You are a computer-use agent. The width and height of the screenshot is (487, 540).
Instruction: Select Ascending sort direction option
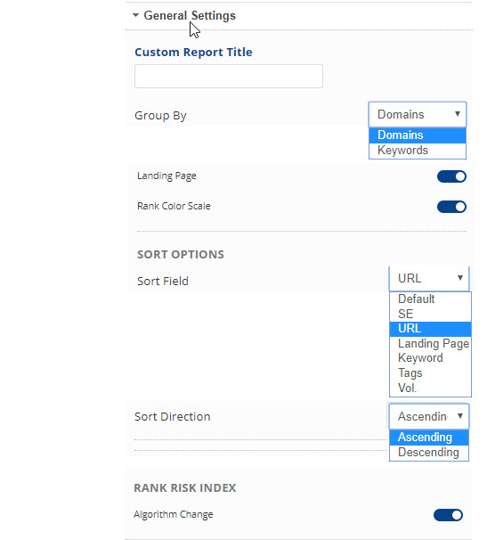tap(429, 438)
